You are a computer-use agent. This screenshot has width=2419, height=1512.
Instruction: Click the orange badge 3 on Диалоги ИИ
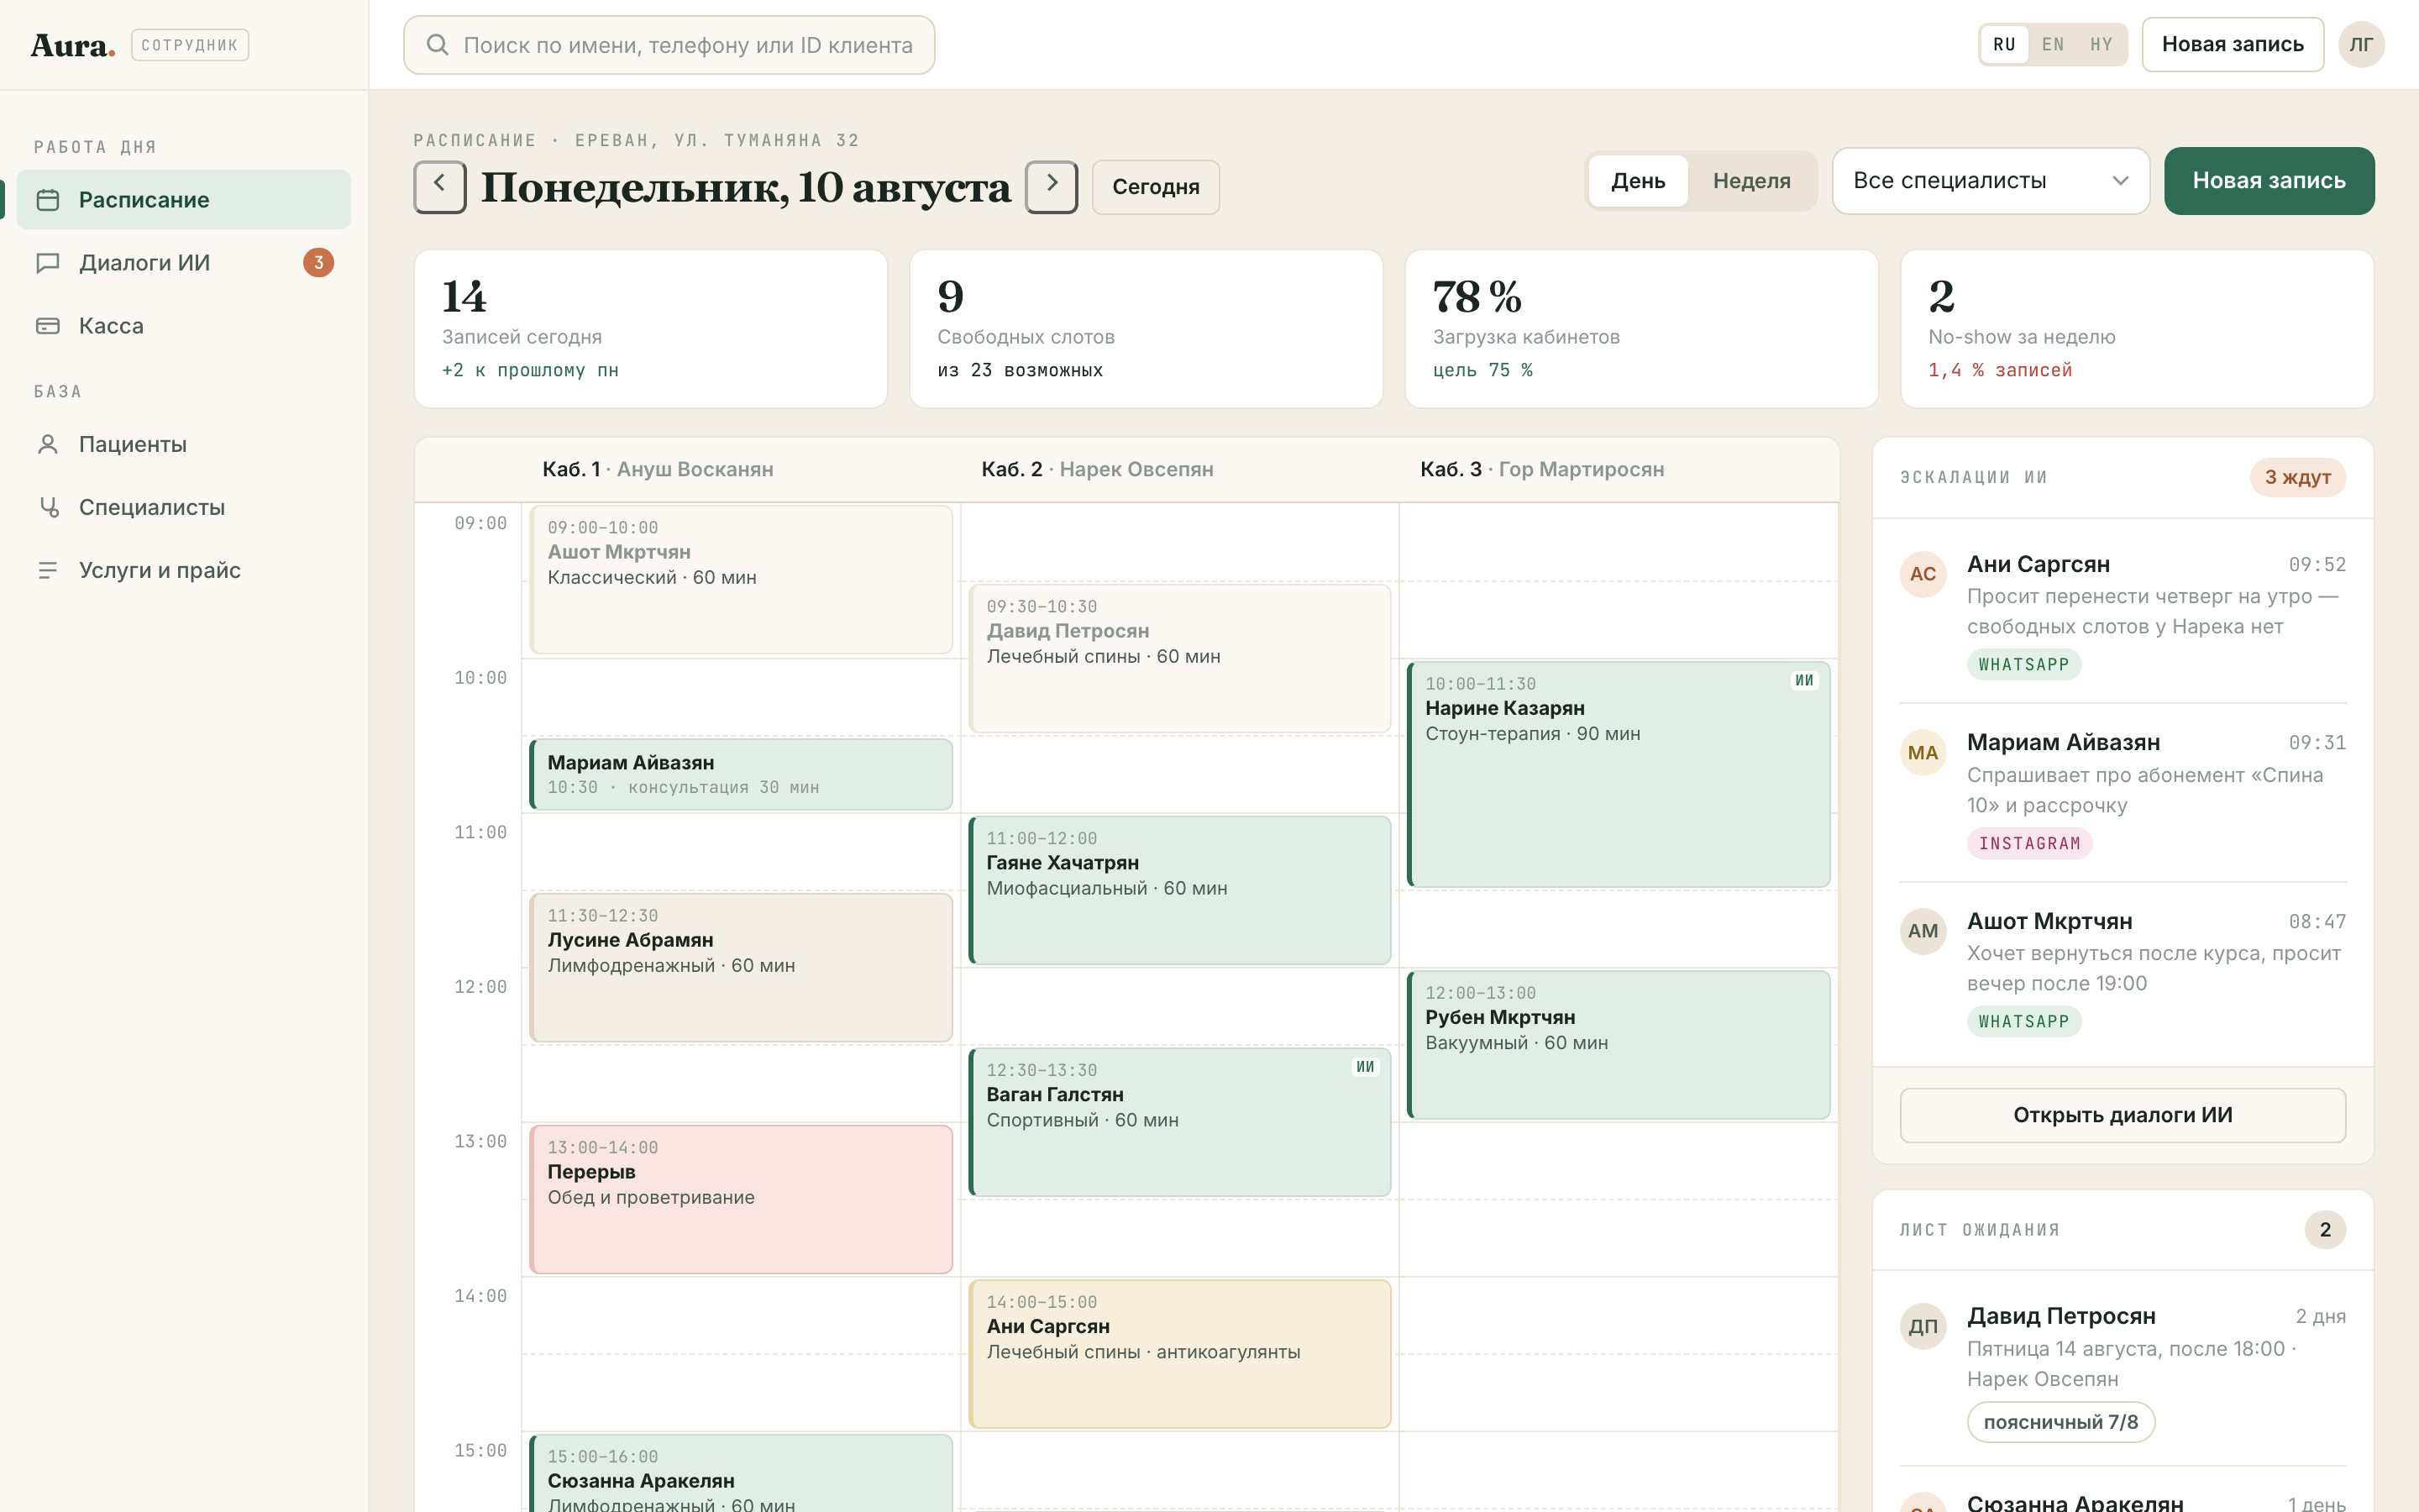(x=317, y=262)
